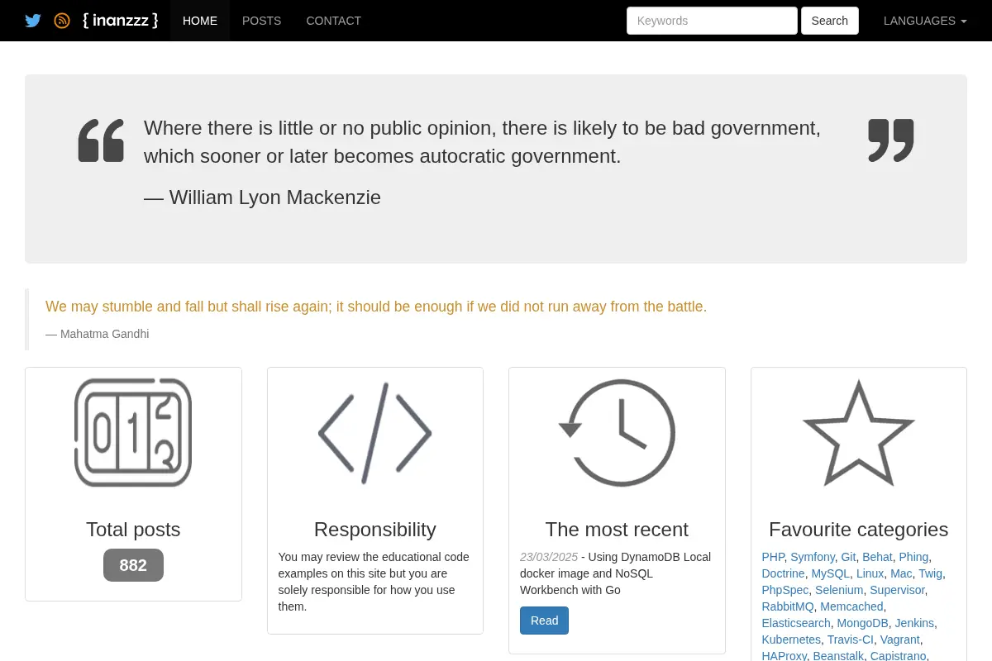The width and height of the screenshot is (992, 661).
Task: Click the Search button
Action: [830, 21]
